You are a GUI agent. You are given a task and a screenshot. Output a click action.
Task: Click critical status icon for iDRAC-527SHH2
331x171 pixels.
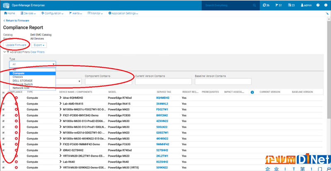(16, 150)
